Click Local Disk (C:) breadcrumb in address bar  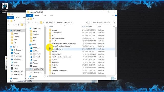49,22
